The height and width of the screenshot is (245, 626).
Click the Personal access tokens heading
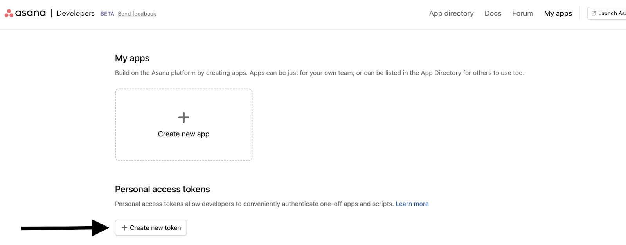tap(162, 189)
